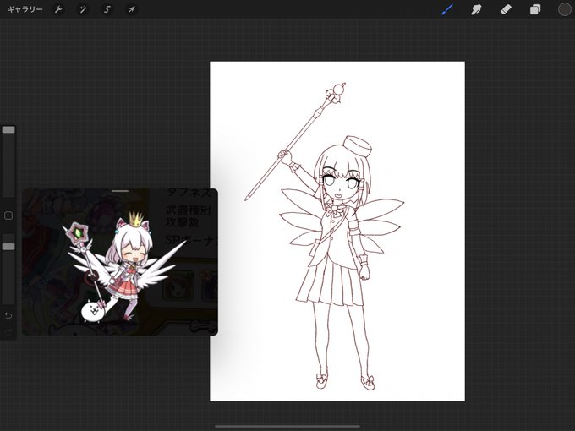575x431 pixels.
Task: Click the white drawing canvas
Action: 337,232
